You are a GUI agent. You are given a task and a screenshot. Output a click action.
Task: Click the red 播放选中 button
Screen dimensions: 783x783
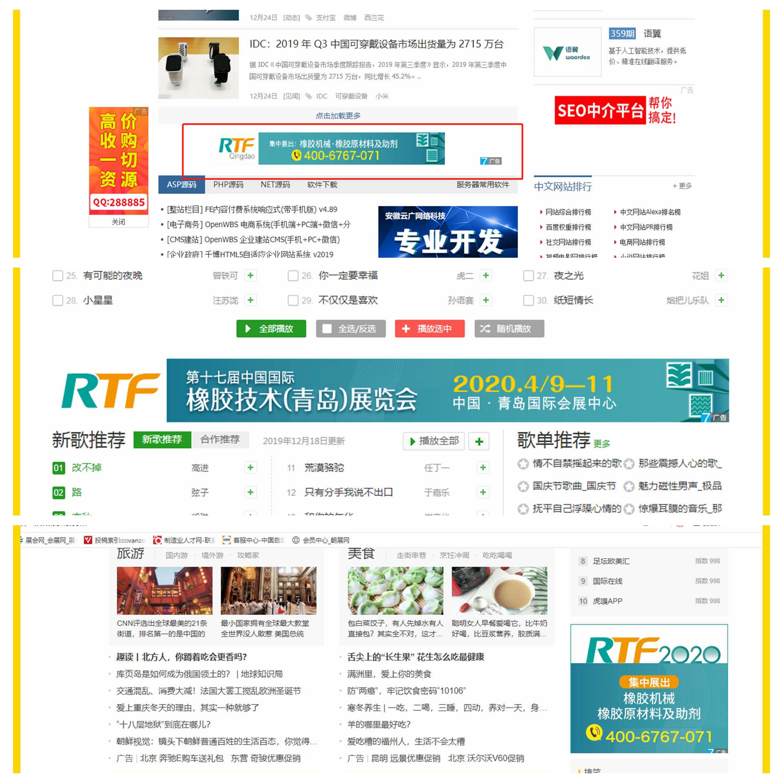pos(429,329)
